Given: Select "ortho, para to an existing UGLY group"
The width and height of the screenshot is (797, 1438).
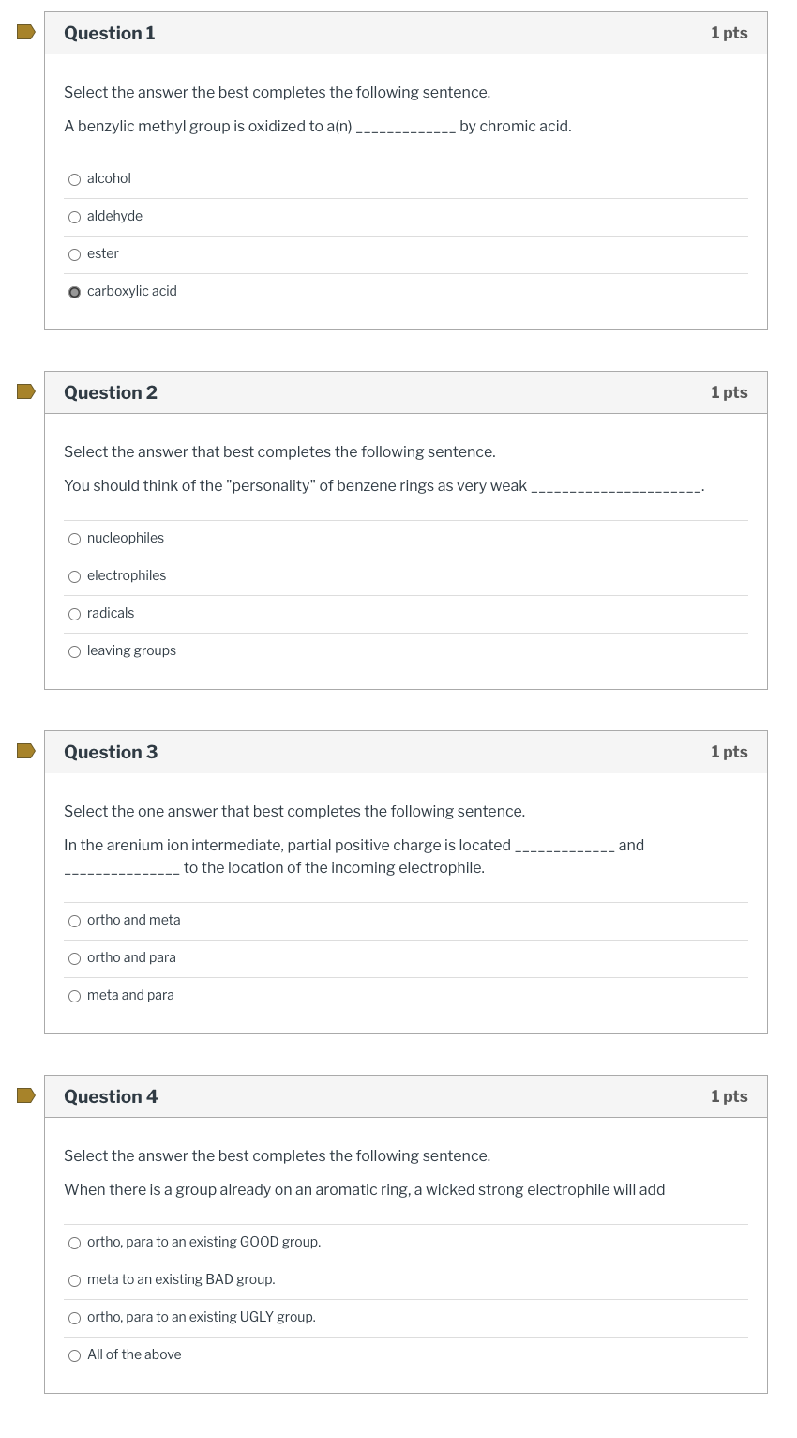Looking at the screenshot, I should 74,1318.
